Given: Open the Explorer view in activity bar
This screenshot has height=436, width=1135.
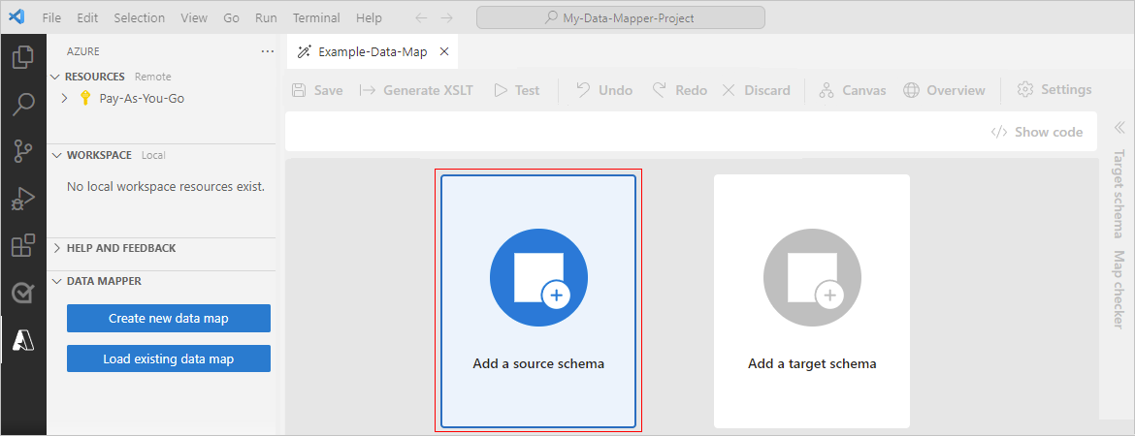Looking at the screenshot, I should 23,58.
